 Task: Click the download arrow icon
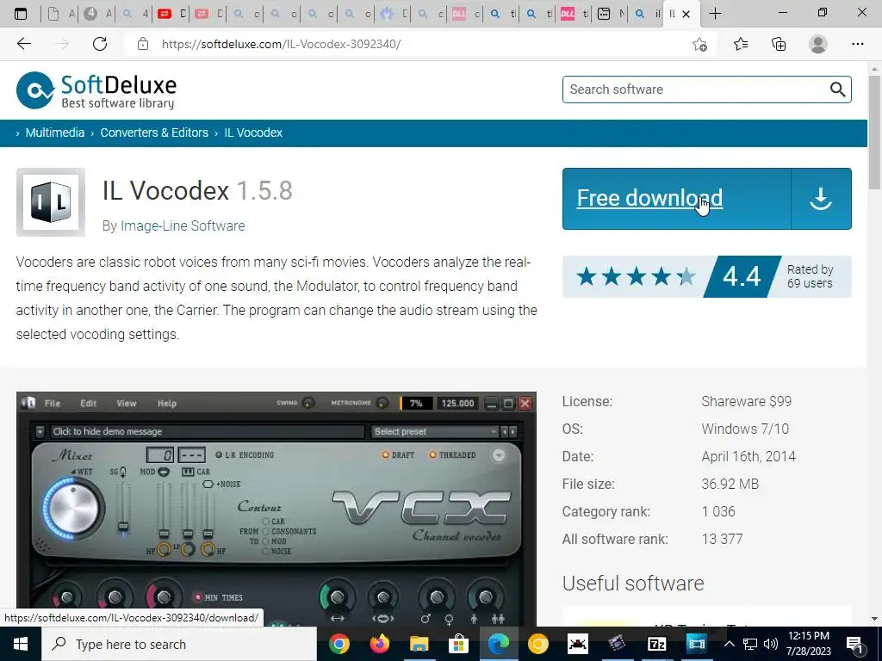pos(821,199)
